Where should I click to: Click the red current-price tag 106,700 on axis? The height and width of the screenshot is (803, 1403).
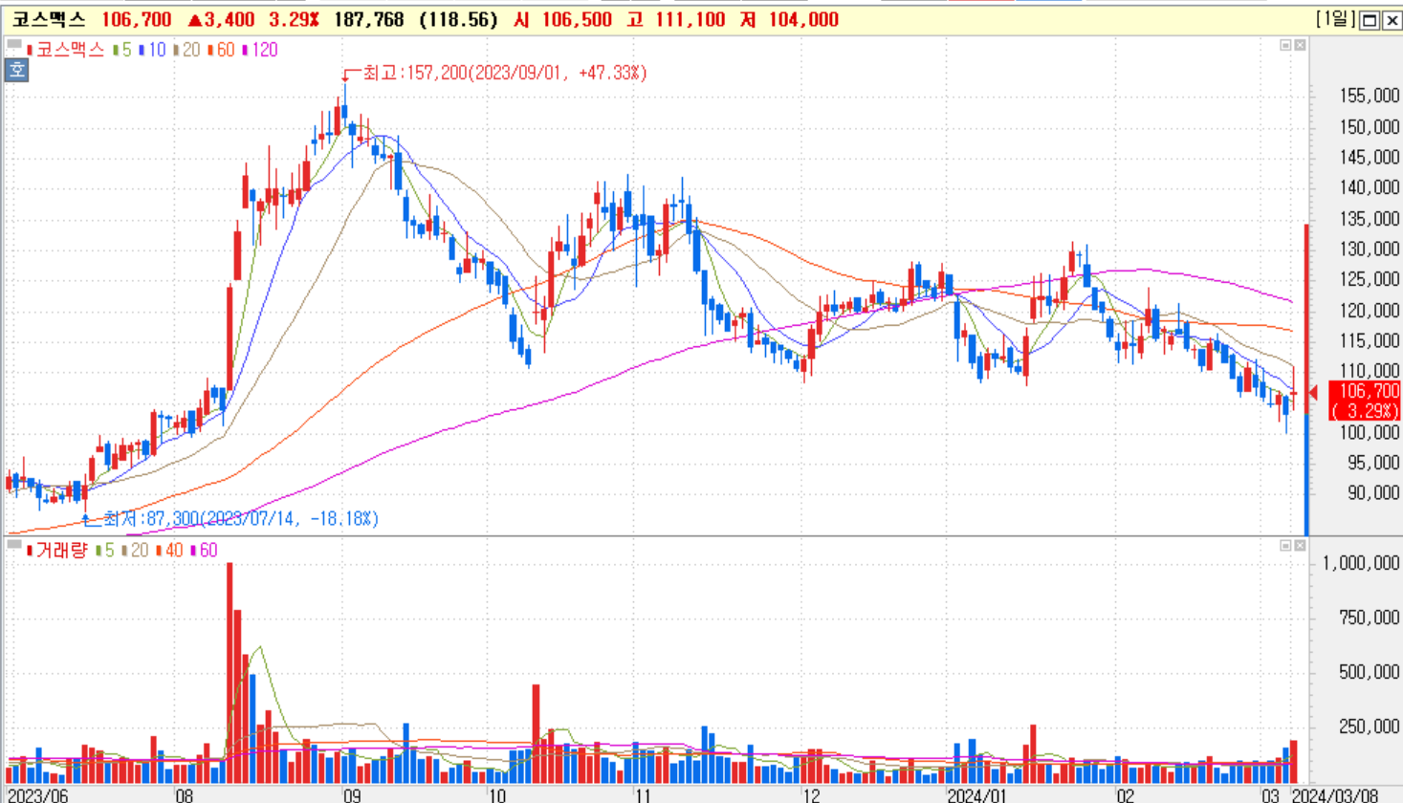point(1366,401)
